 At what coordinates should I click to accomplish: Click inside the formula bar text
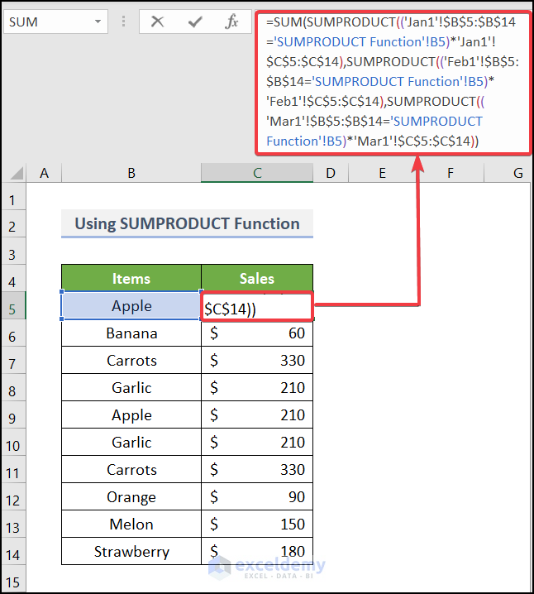(393, 81)
